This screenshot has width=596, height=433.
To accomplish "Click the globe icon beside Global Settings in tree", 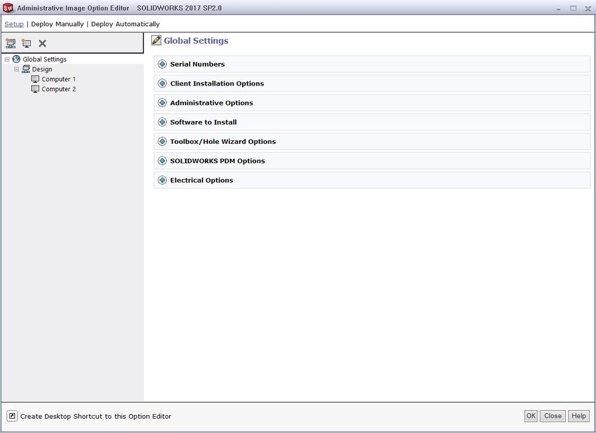I will 16,59.
